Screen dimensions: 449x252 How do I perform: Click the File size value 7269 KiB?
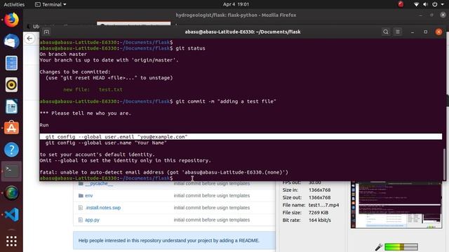point(319,213)
